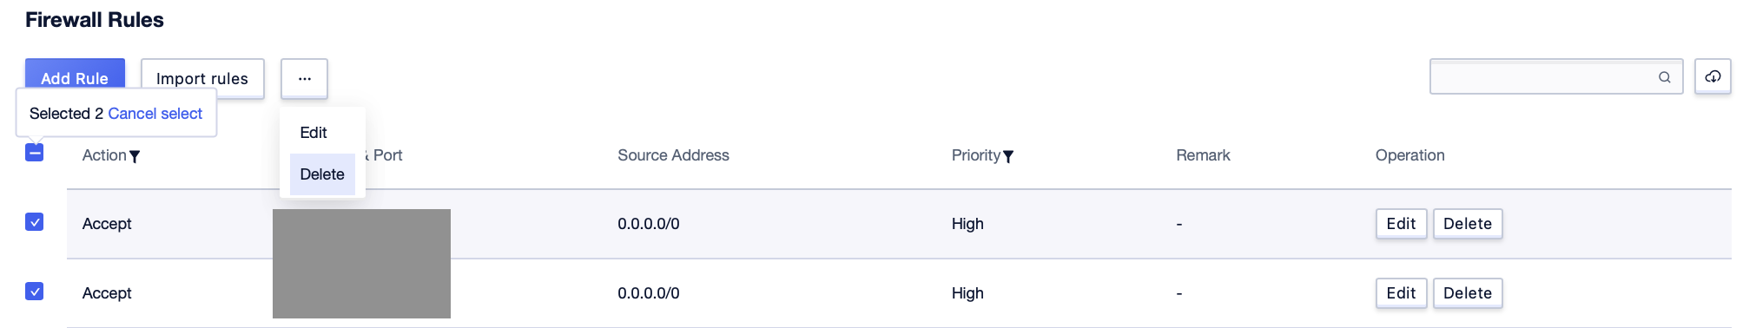Click the Add Rule button
The image size is (1756, 328).
pos(75,74)
